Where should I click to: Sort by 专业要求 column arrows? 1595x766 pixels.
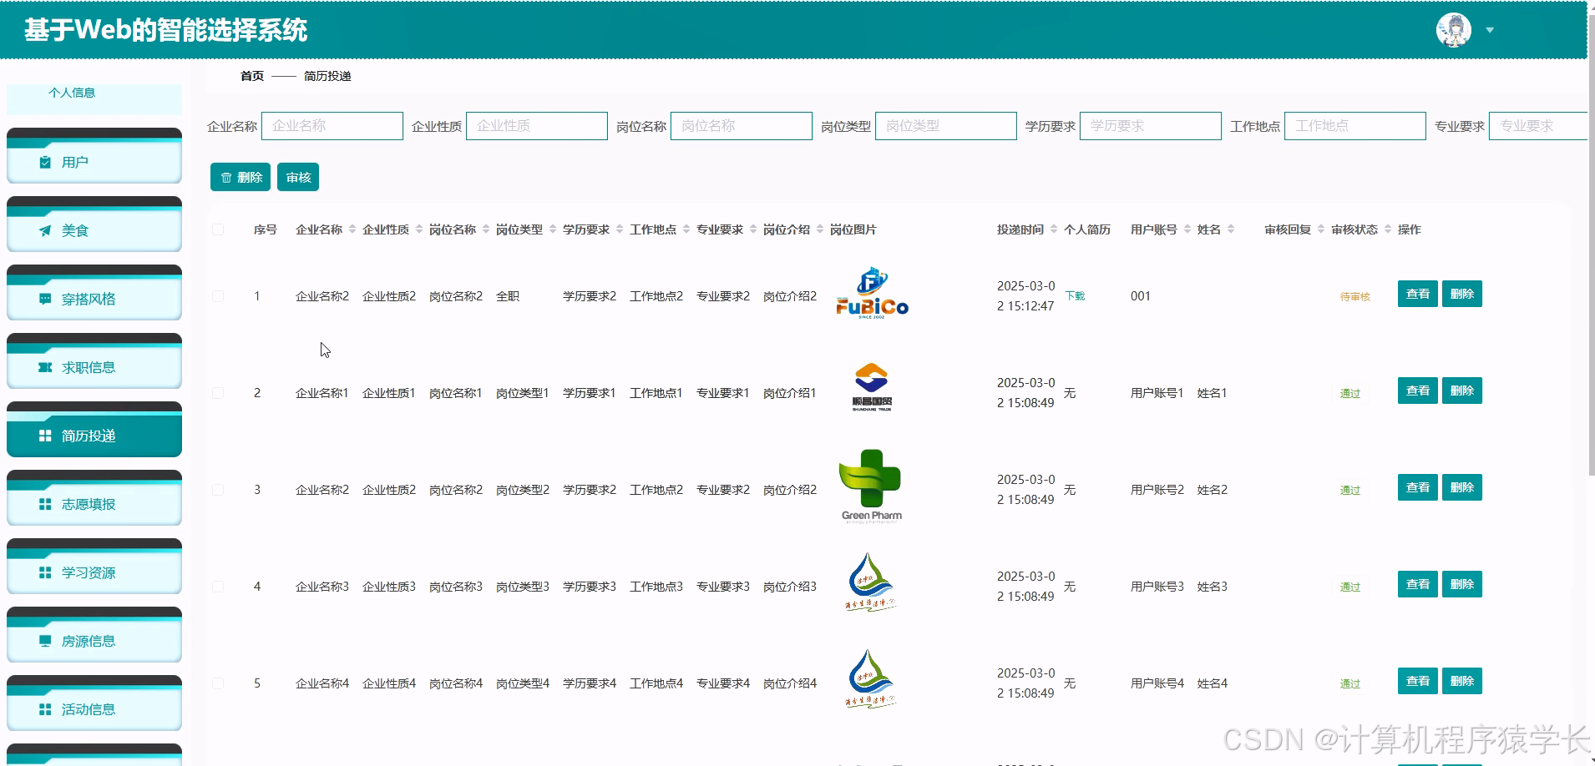tap(753, 229)
